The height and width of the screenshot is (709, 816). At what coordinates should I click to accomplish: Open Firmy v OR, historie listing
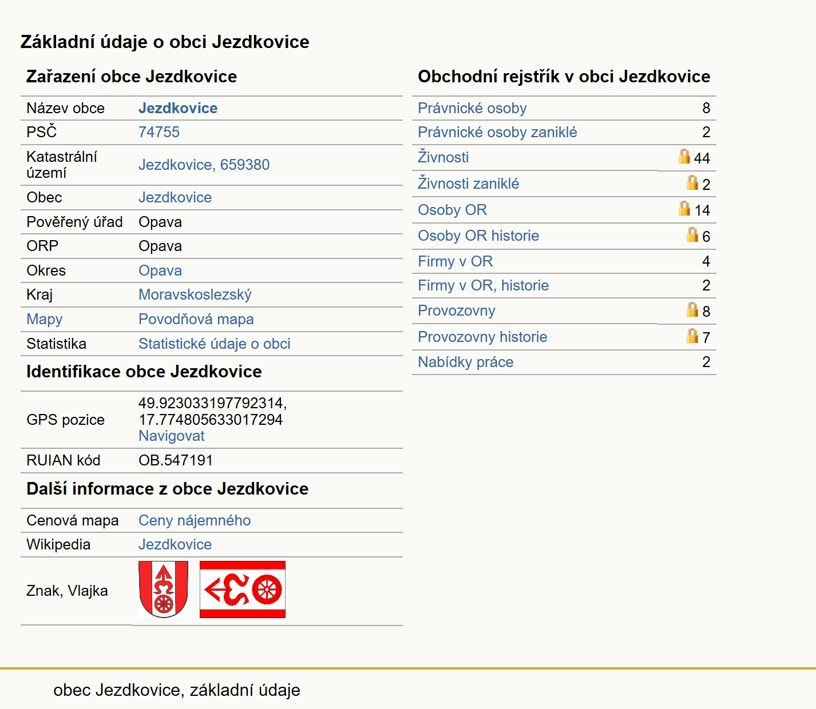(x=484, y=285)
